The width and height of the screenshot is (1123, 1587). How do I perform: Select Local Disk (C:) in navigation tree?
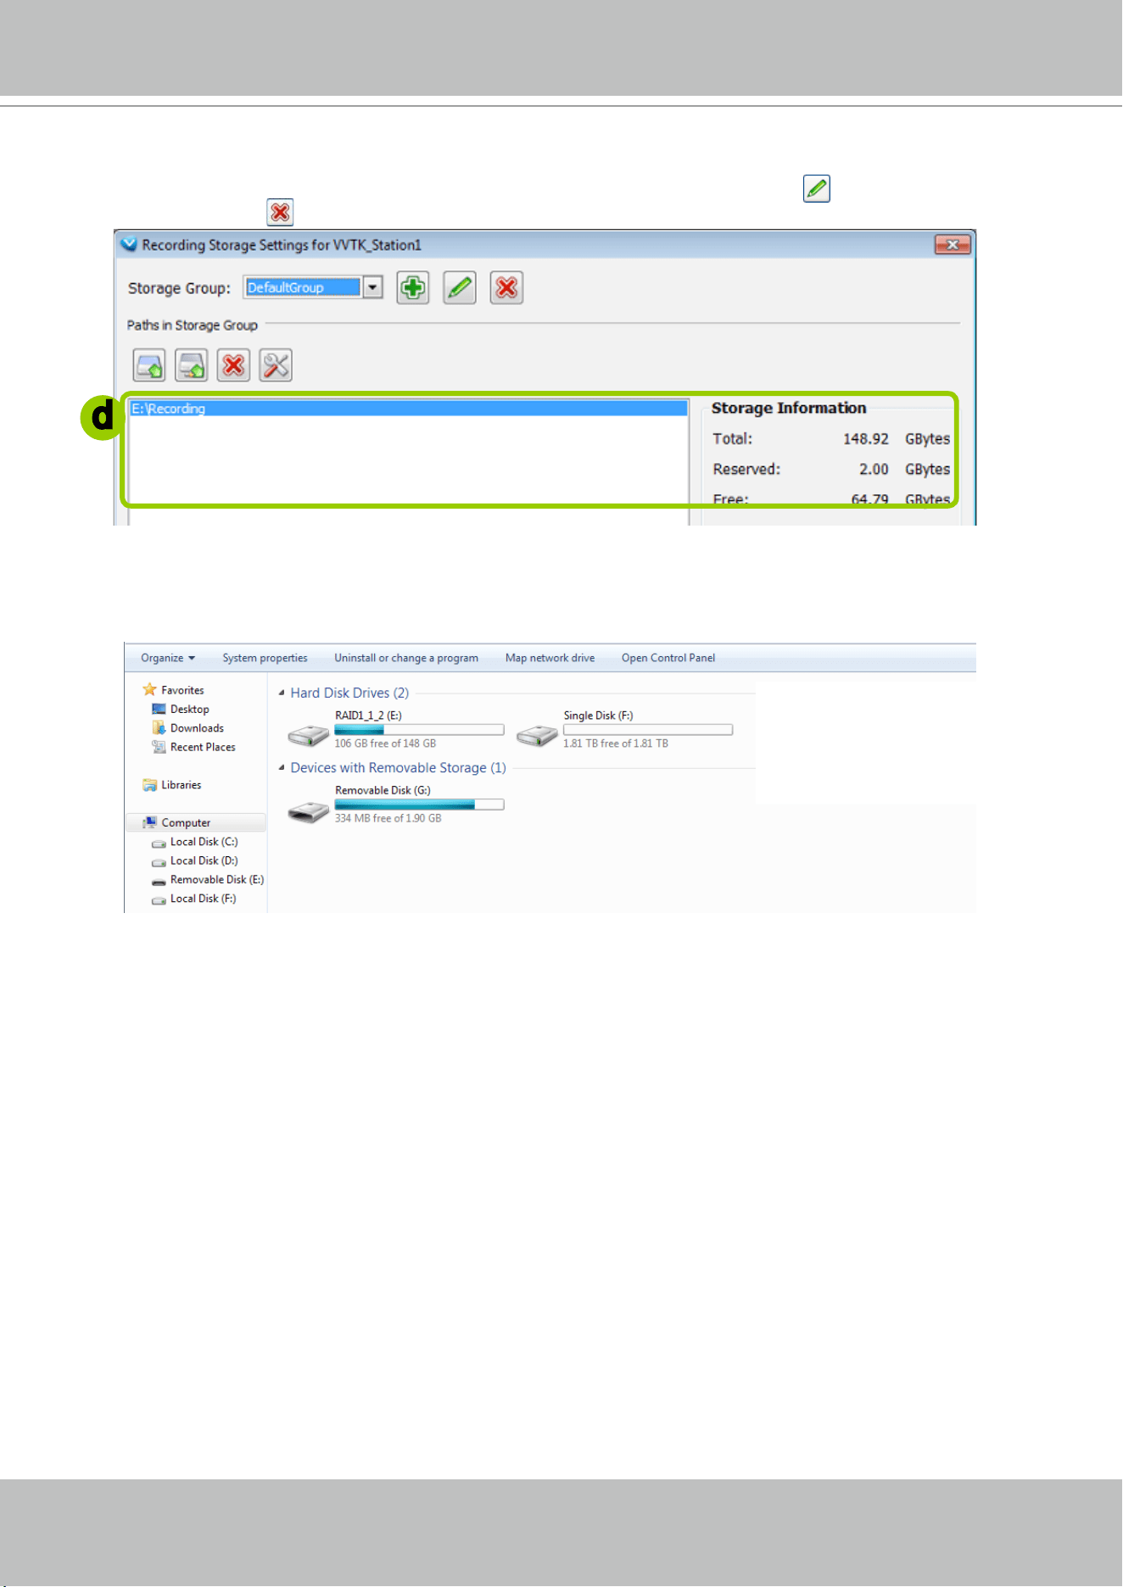click(204, 842)
